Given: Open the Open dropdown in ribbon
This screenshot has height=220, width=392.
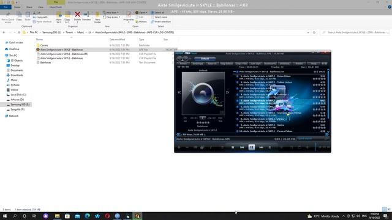Looking at the screenshot, I should click(x=141, y=12).
